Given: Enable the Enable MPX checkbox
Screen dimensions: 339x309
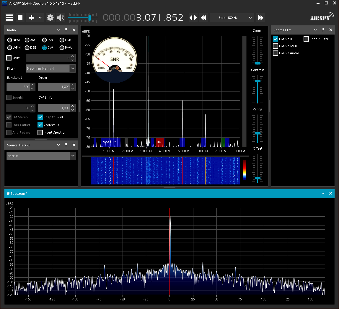Looking at the screenshot, I should pyautogui.click(x=276, y=46).
